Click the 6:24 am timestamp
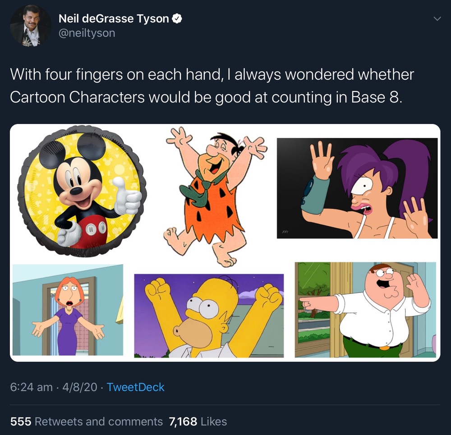 coord(31,387)
